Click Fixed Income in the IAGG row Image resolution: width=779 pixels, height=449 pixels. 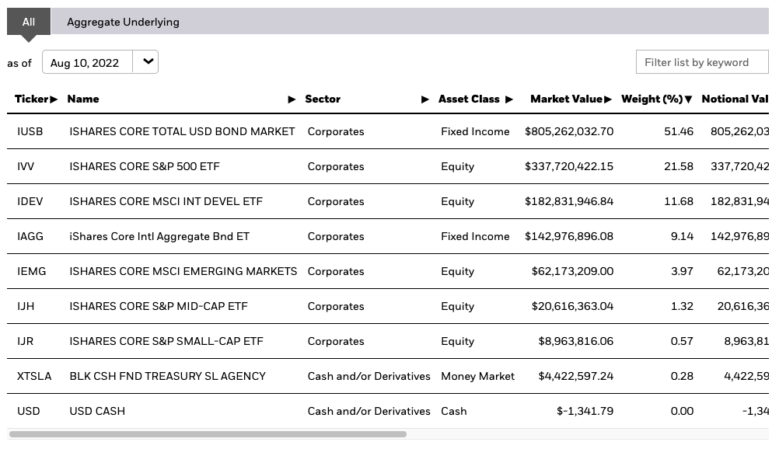(x=475, y=236)
